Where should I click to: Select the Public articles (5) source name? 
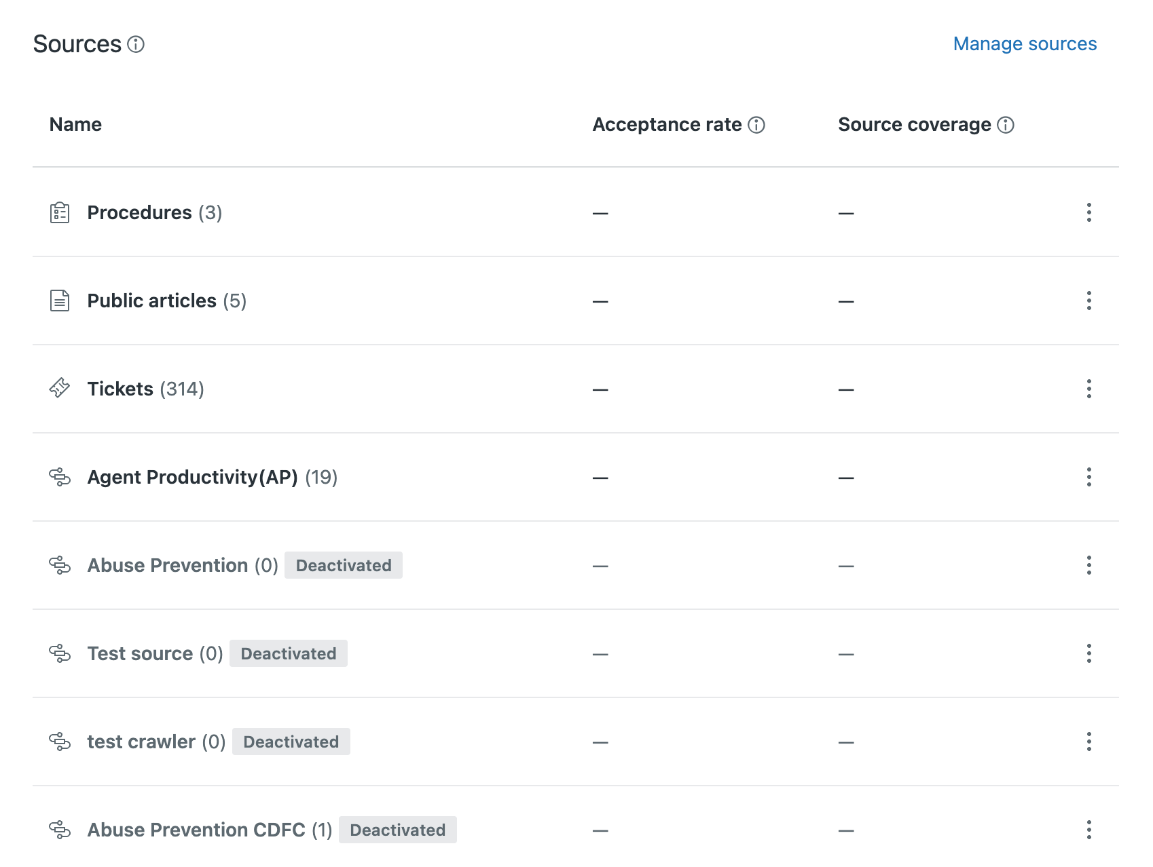pos(167,301)
